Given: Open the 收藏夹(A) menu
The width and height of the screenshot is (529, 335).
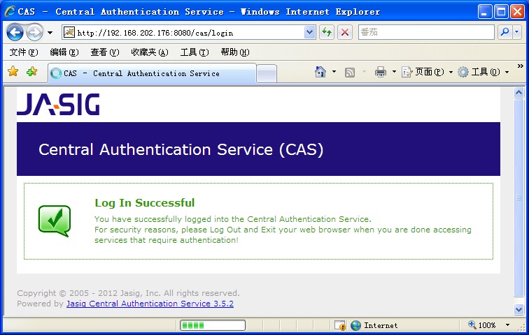Looking at the screenshot, I should pos(150,52).
